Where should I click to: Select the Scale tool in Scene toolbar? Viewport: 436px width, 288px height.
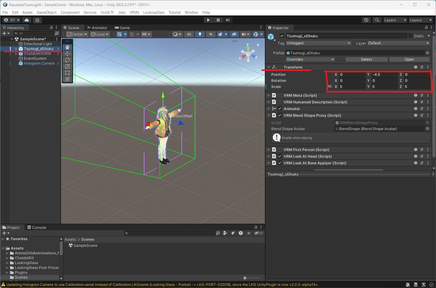(67, 66)
